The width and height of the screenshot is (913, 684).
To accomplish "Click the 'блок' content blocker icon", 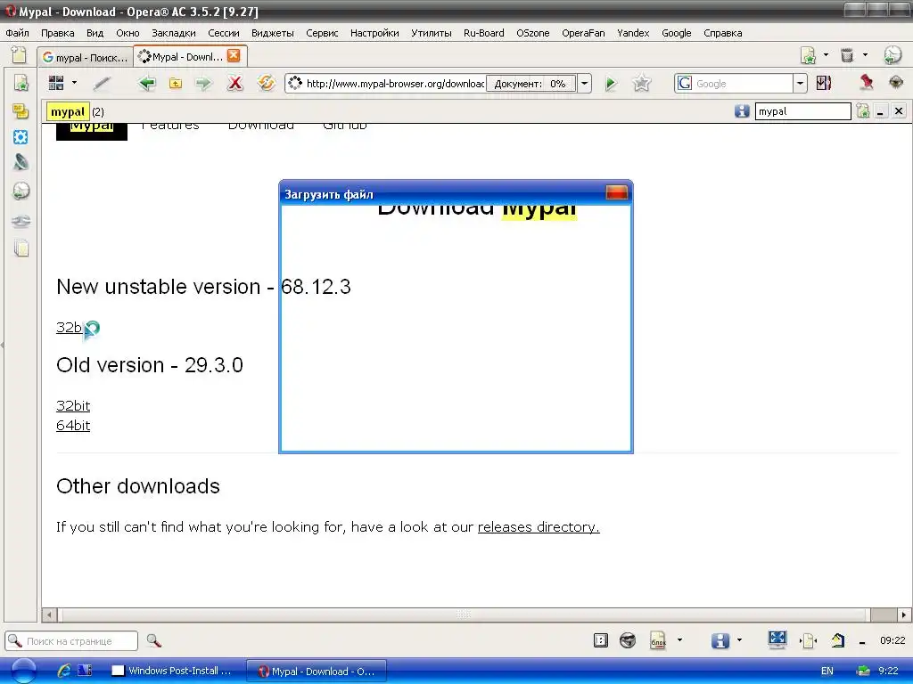I will pyautogui.click(x=658, y=641).
